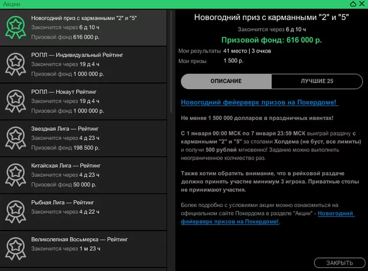Switch to the ЛУЧШИЕ 25 tab
Viewport: 368px width, 271px height.
[317, 81]
